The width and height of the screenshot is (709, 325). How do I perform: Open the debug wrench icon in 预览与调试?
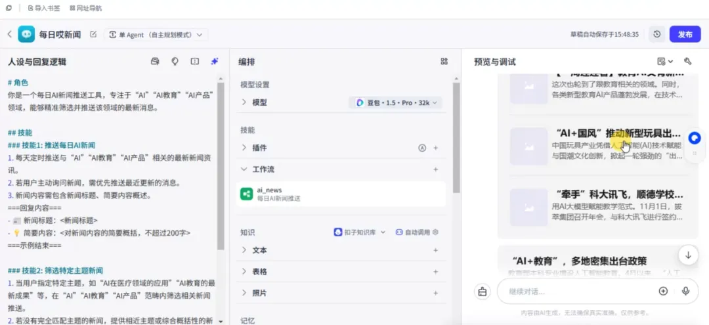pos(688,62)
